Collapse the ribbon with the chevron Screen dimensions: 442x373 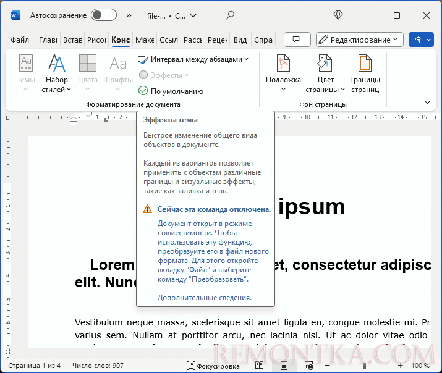pyautogui.click(x=427, y=102)
